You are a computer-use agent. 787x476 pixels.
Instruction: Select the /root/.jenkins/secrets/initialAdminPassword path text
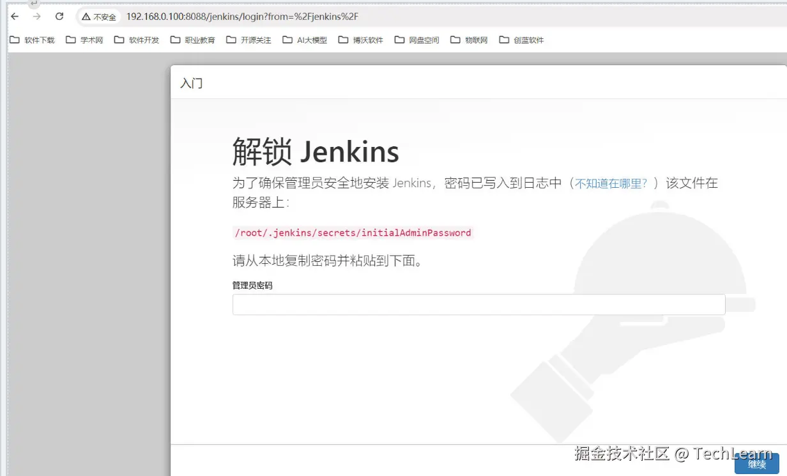click(x=353, y=233)
